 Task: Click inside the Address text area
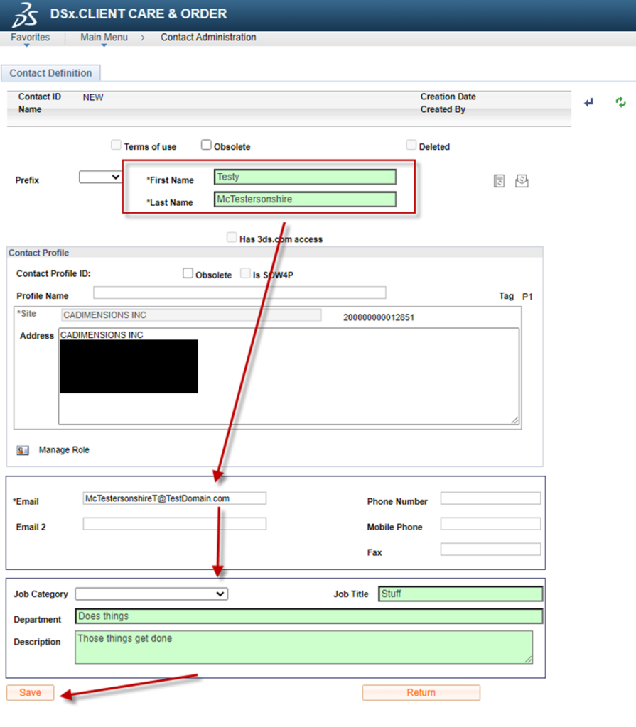(289, 376)
